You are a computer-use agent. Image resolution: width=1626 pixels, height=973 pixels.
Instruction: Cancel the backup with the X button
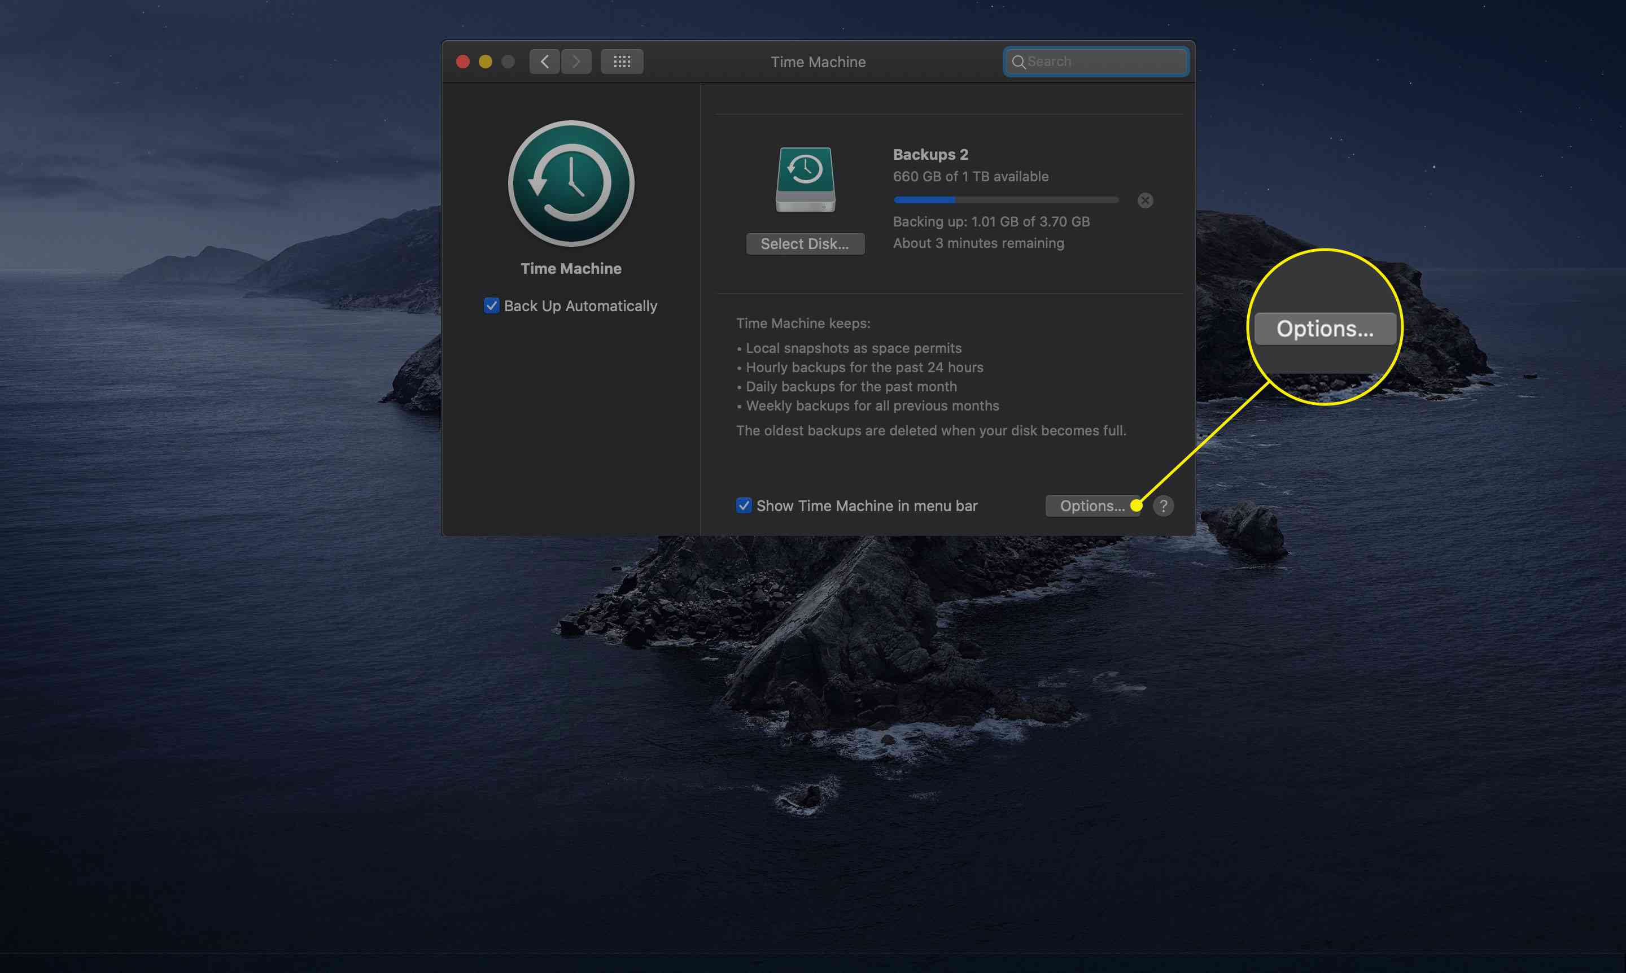(1145, 200)
